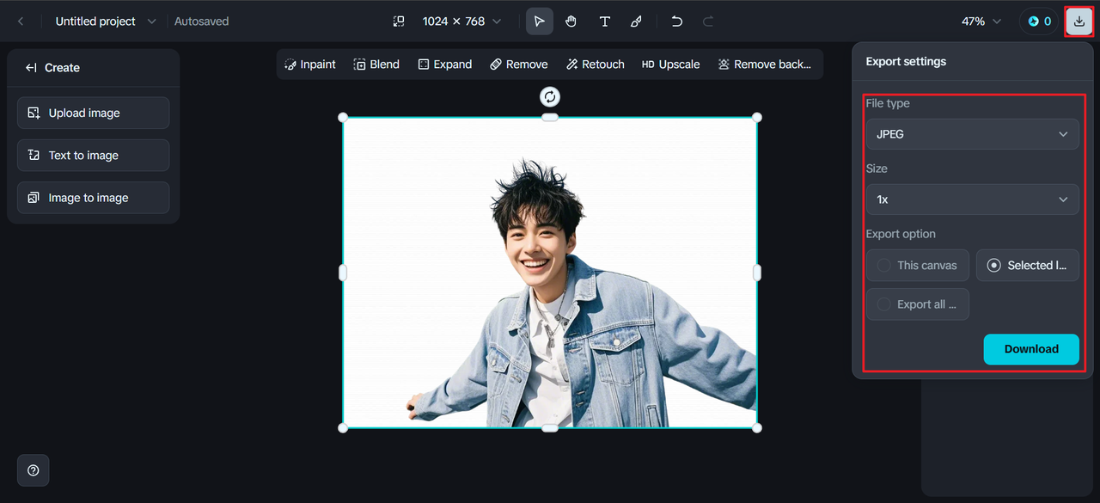Open the Untitled project name dropdown
The height and width of the screenshot is (503, 1100).
pos(106,21)
